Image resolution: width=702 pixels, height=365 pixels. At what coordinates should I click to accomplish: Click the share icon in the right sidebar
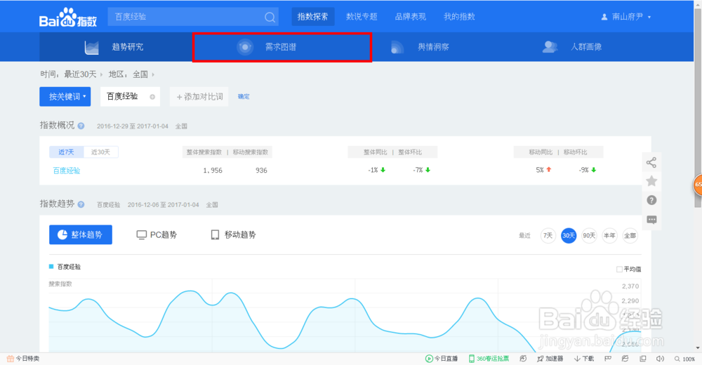coord(651,162)
